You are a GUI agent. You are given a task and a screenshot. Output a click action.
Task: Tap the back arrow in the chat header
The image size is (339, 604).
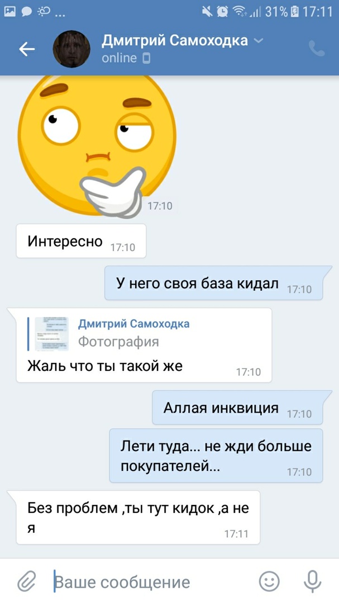click(x=27, y=49)
